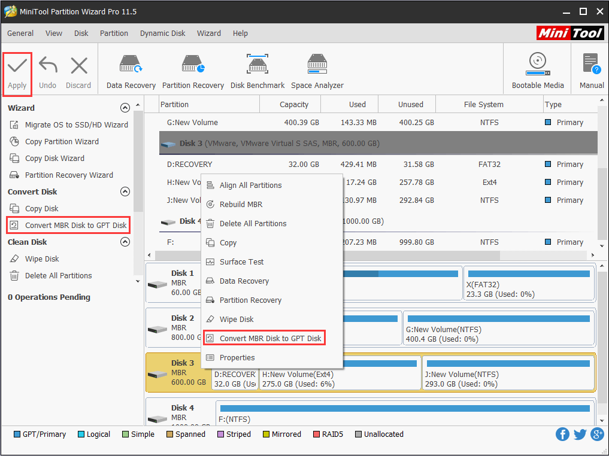The width and height of the screenshot is (609, 456).
Task: Open the General menu
Action: 20,34
